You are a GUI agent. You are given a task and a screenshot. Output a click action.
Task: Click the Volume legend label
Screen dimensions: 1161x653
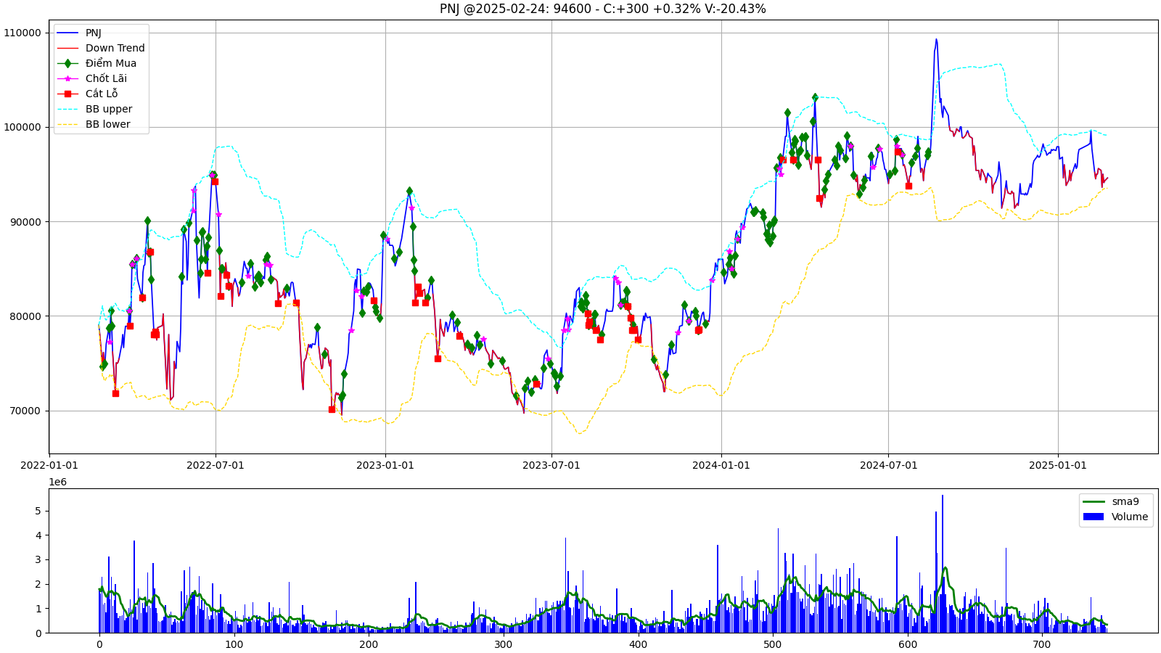tap(1130, 517)
